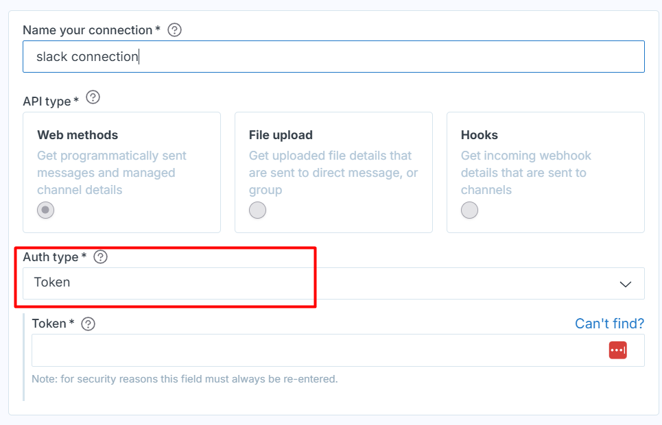Pick the Hooks radio button
The image size is (662, 425).
tap(469, 210)
